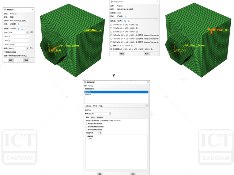The width and height of the screenshot is (234, 175).
Task: Click delete/edit pencil icon in contact property dialog
Action: point(147,106)
